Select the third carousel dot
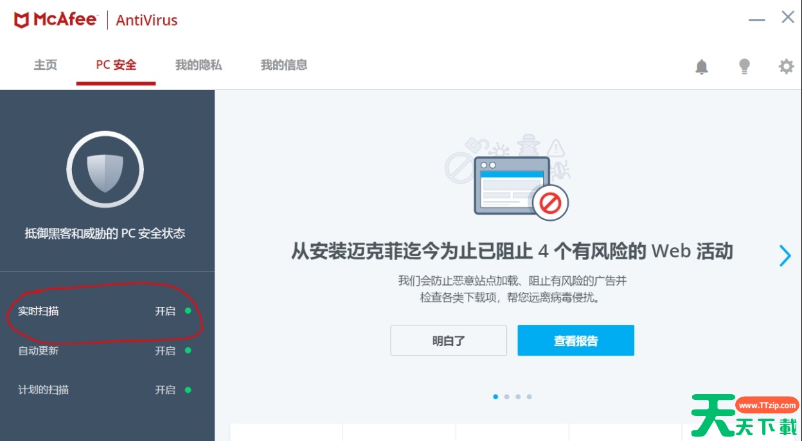This screenshot has height=441, width=802. 518,397
